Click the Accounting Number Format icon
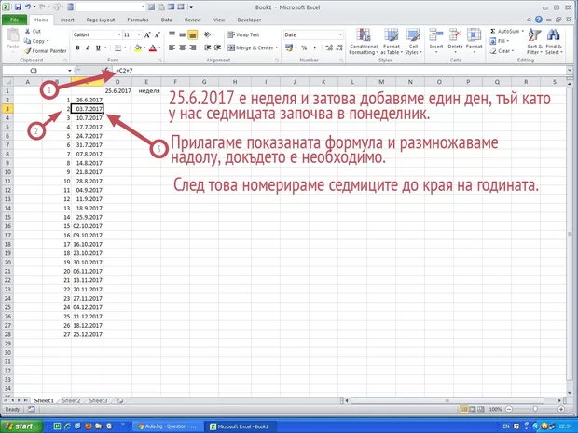The width and height of the screenshot is (578, 433). 289,47
